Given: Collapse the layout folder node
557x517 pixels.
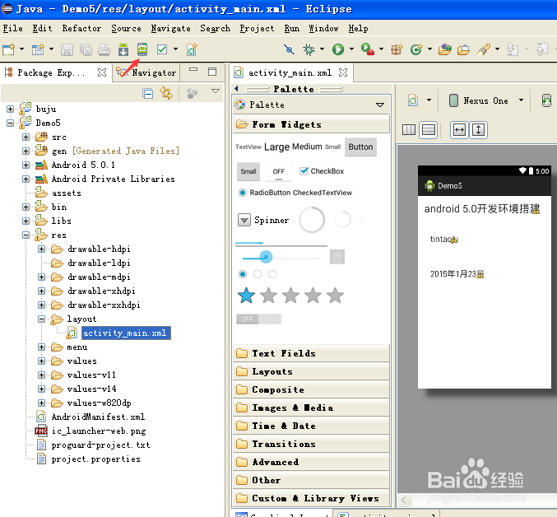Looking at the screenshot, I should (x=42, y=319).
